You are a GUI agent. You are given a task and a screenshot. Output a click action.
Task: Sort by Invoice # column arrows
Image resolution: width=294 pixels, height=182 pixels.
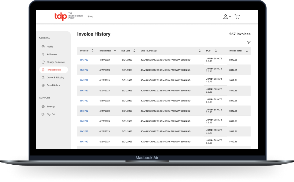pyautogui.click(x=92, y=51)
